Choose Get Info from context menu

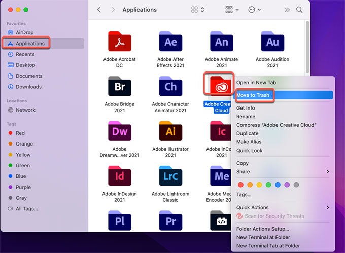(283, 108)
